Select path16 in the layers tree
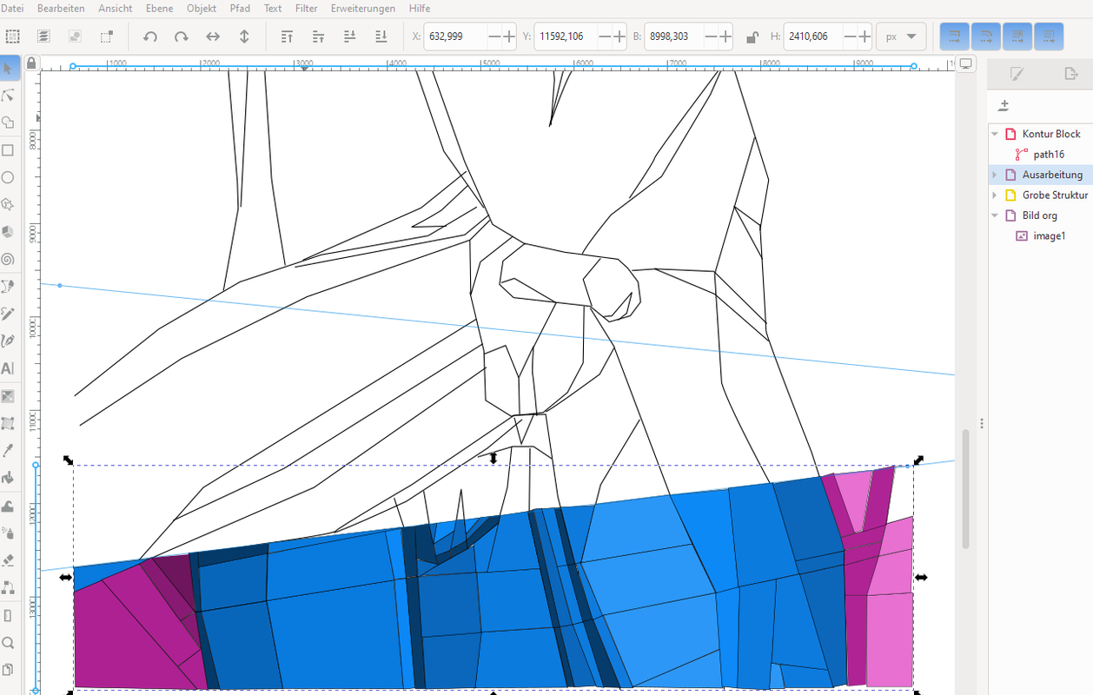This screenshot has height=695, width=1093. click(x=1049, y=154)
